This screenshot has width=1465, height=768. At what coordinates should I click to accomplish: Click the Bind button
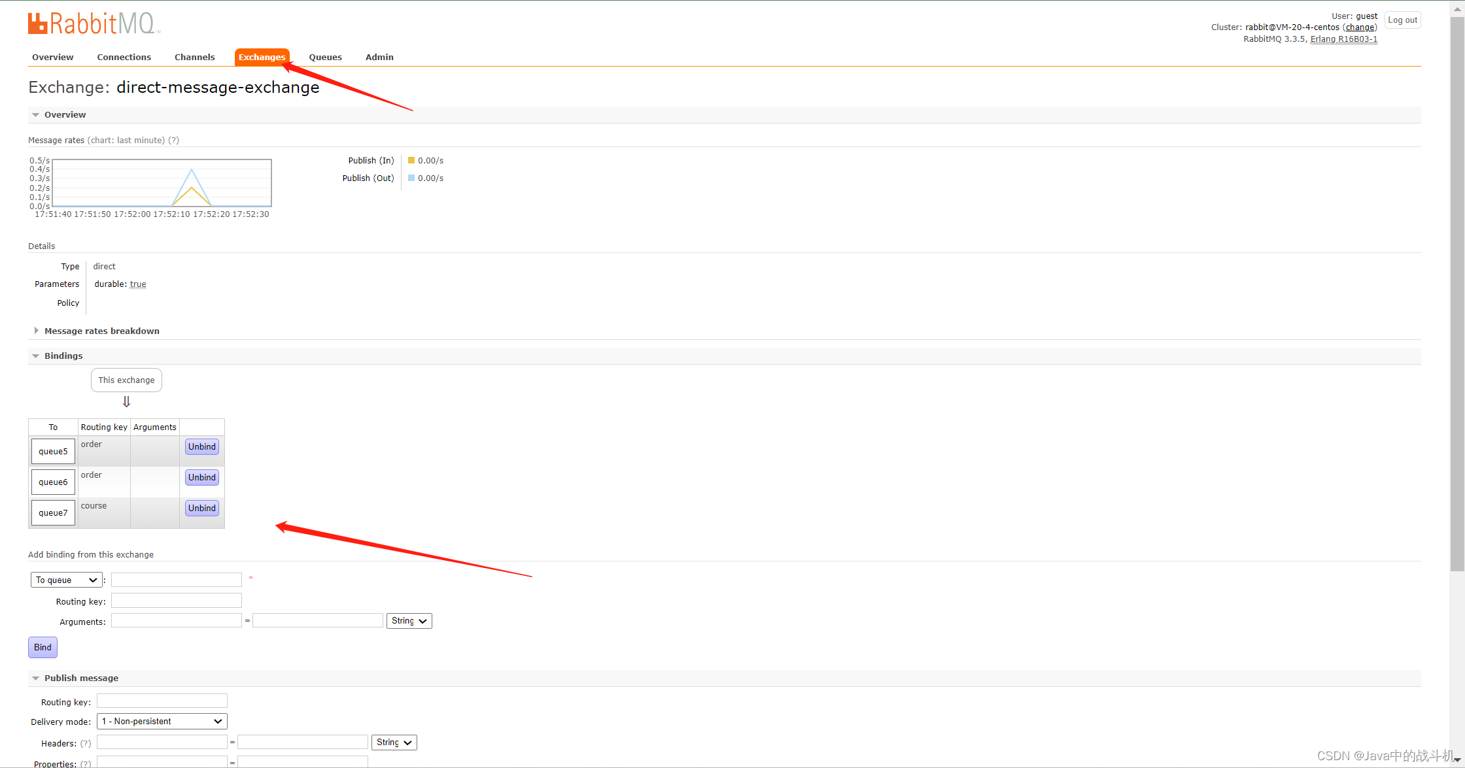[x=43, y=648]
